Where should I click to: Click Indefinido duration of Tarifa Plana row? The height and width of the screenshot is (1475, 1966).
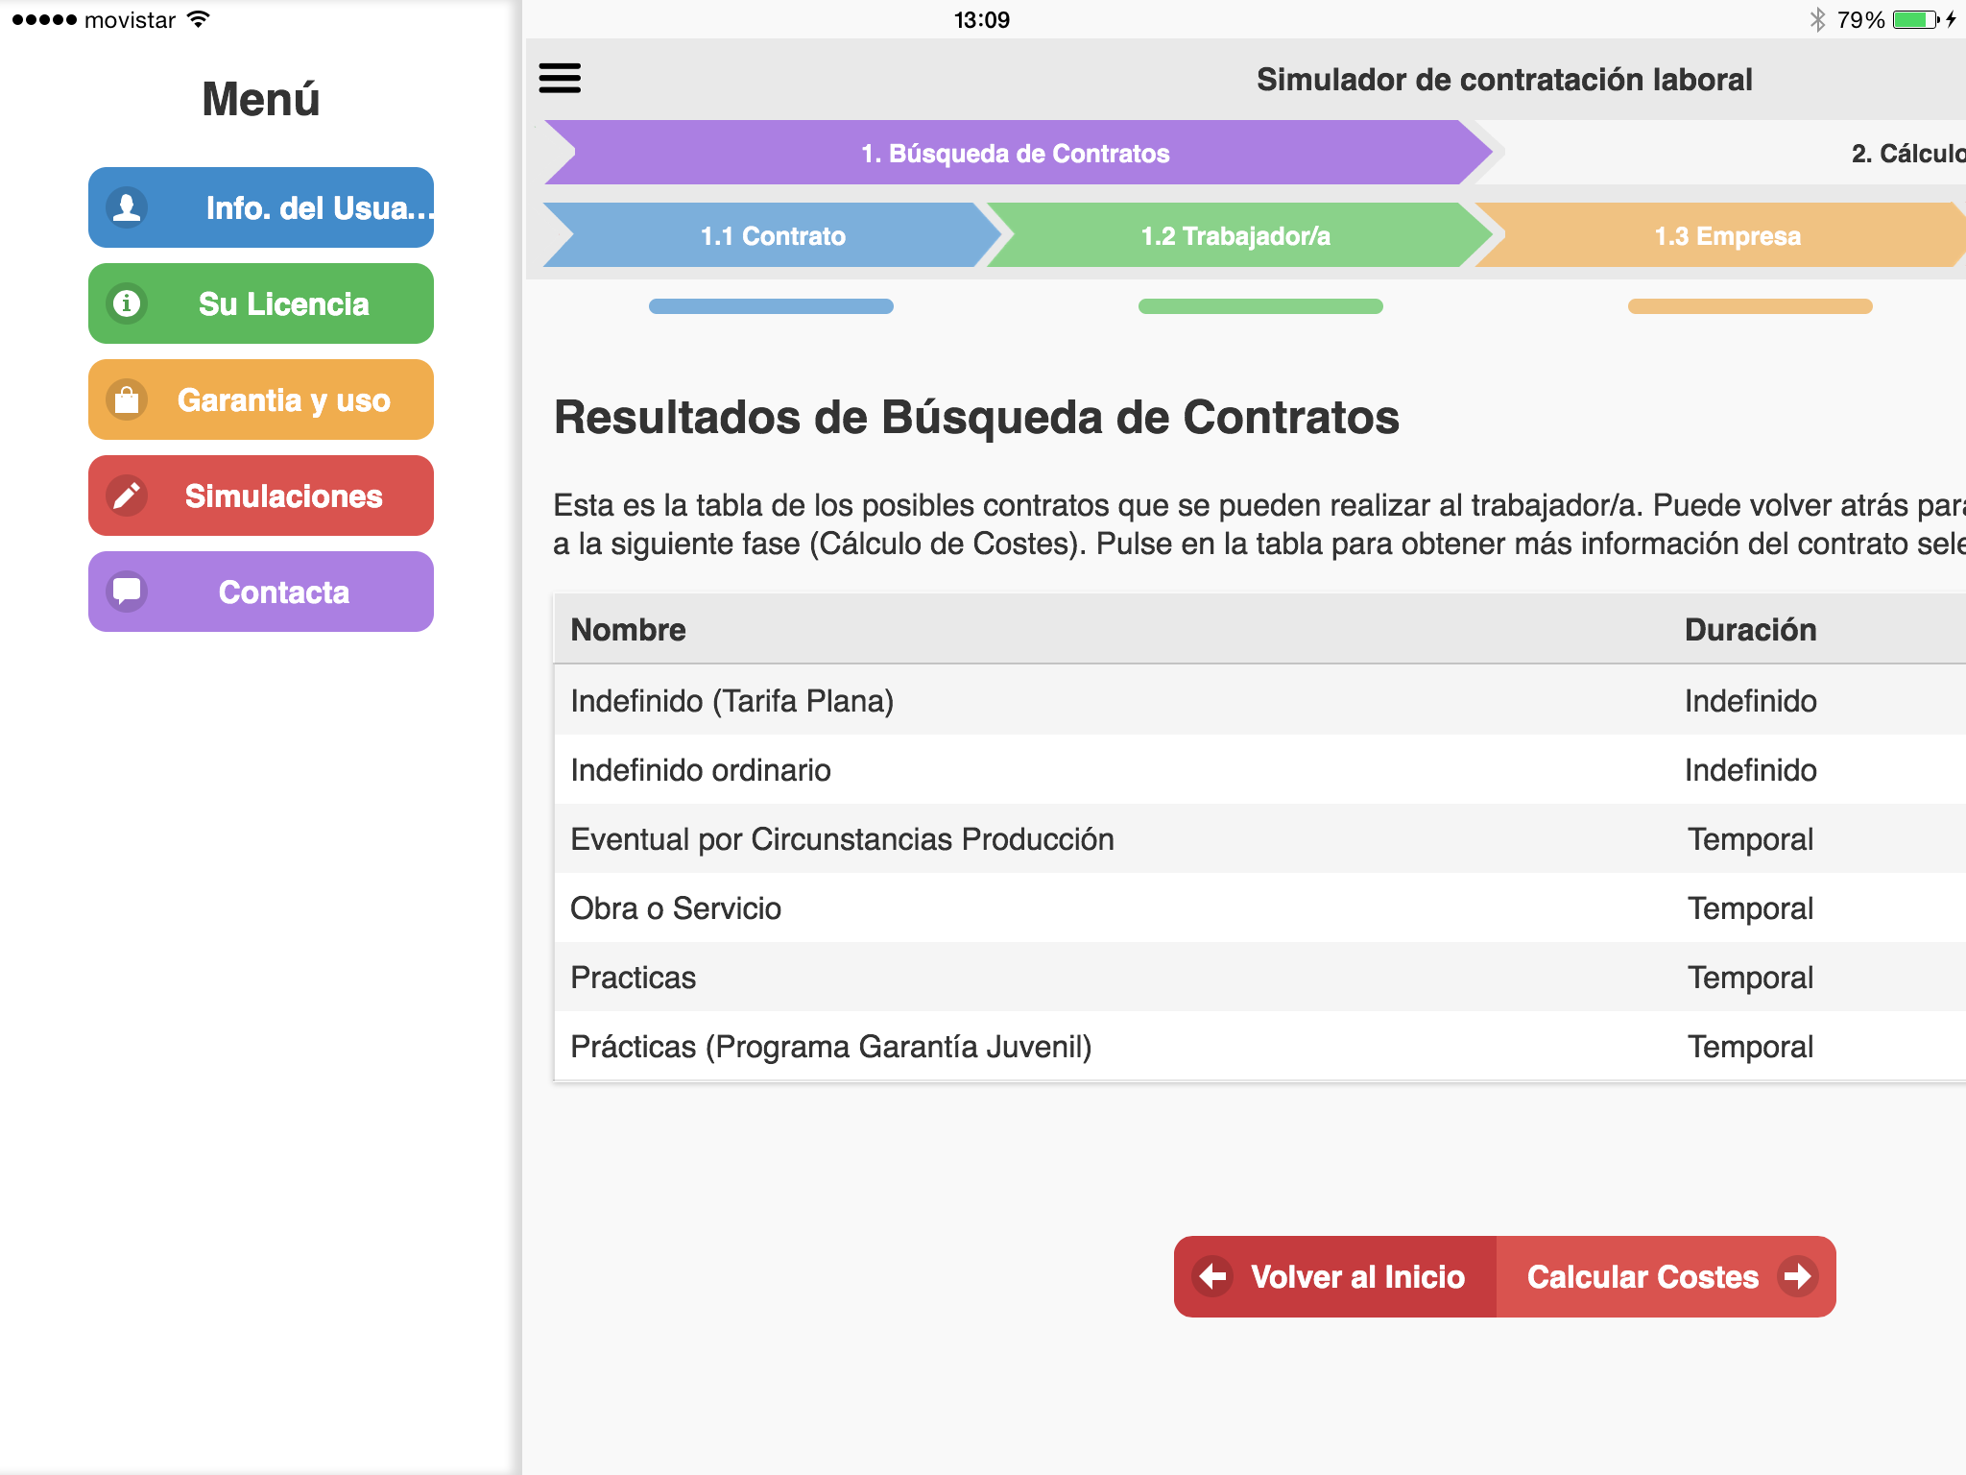[x=1750, y=700]
